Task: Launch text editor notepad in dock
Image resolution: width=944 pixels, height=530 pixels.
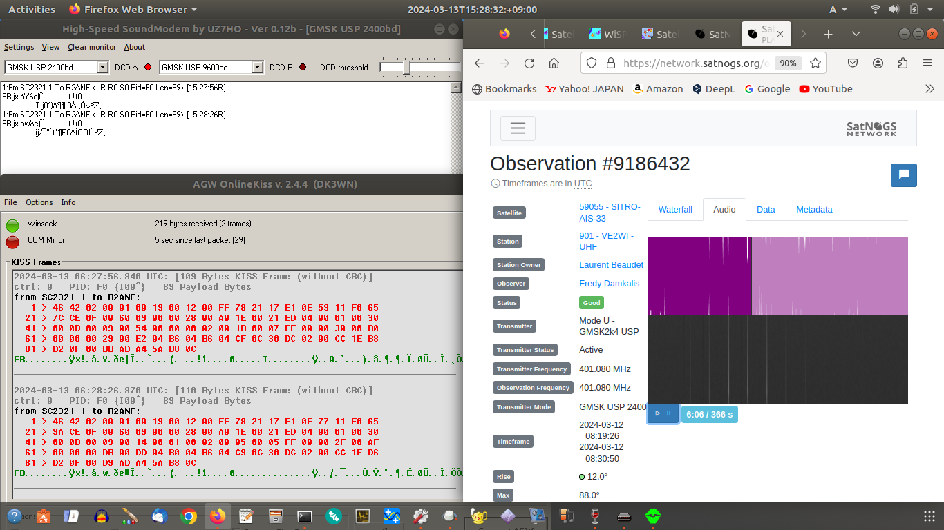Action: coord(246,516)
